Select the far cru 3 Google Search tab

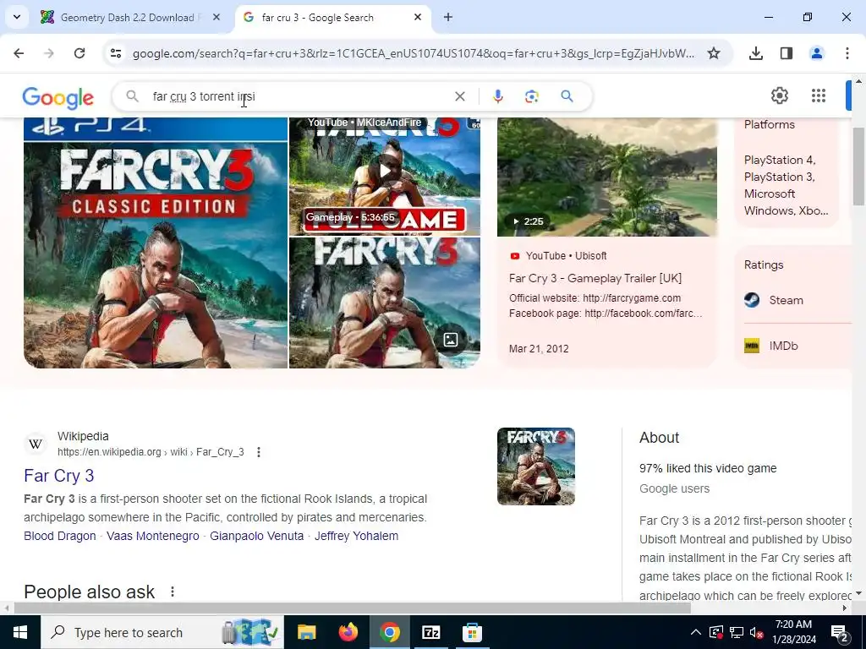point(333,18)
